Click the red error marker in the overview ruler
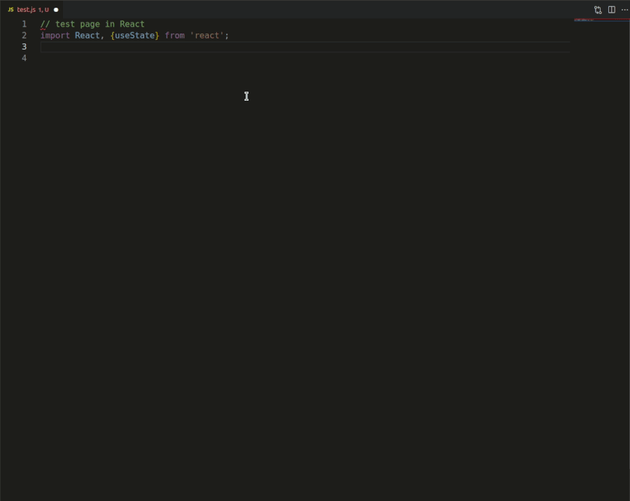The width and height of the screenshot is (630, 501). (627, 20)
